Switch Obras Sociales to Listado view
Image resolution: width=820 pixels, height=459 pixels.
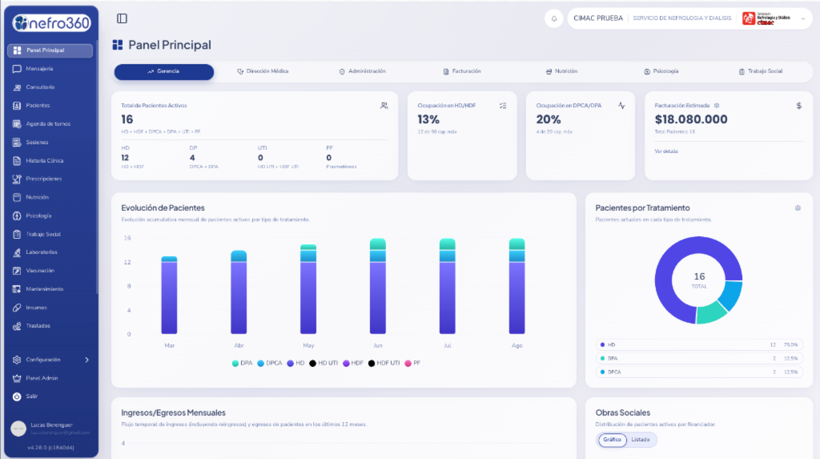click(x=641, y=440)
